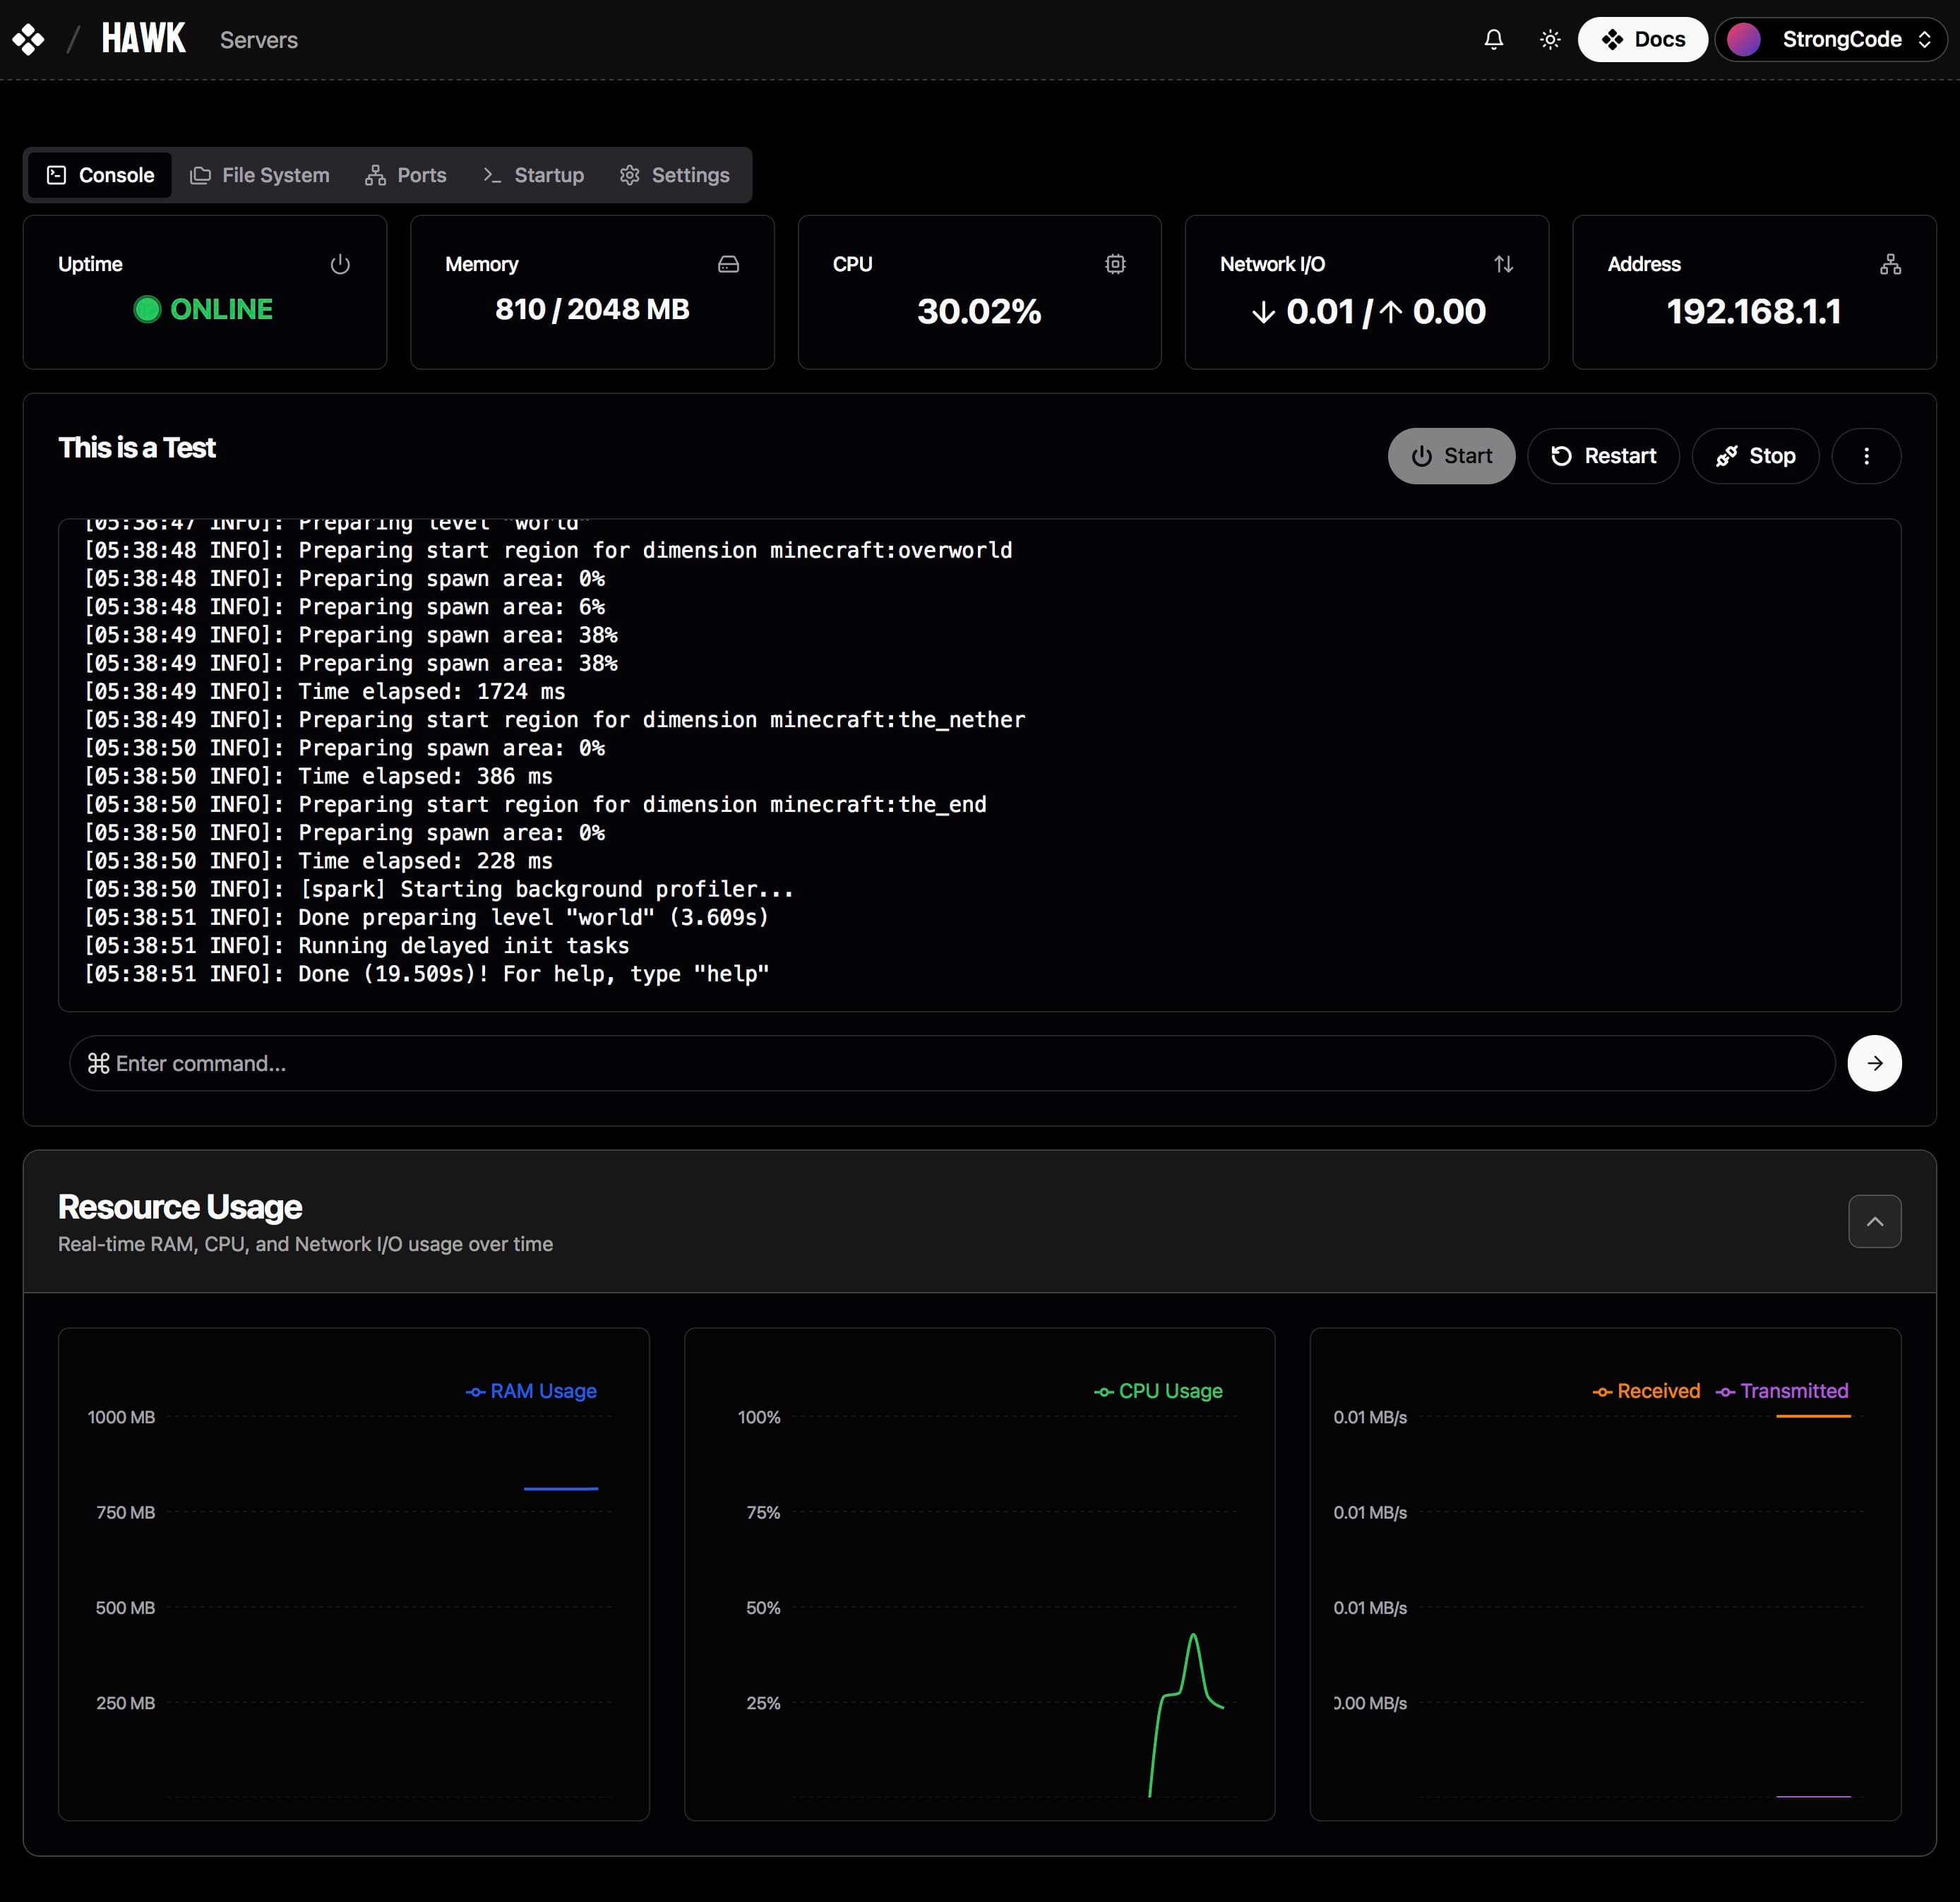
Task: Toggle the RAM Usage legend series
Action: point(532,1391)
